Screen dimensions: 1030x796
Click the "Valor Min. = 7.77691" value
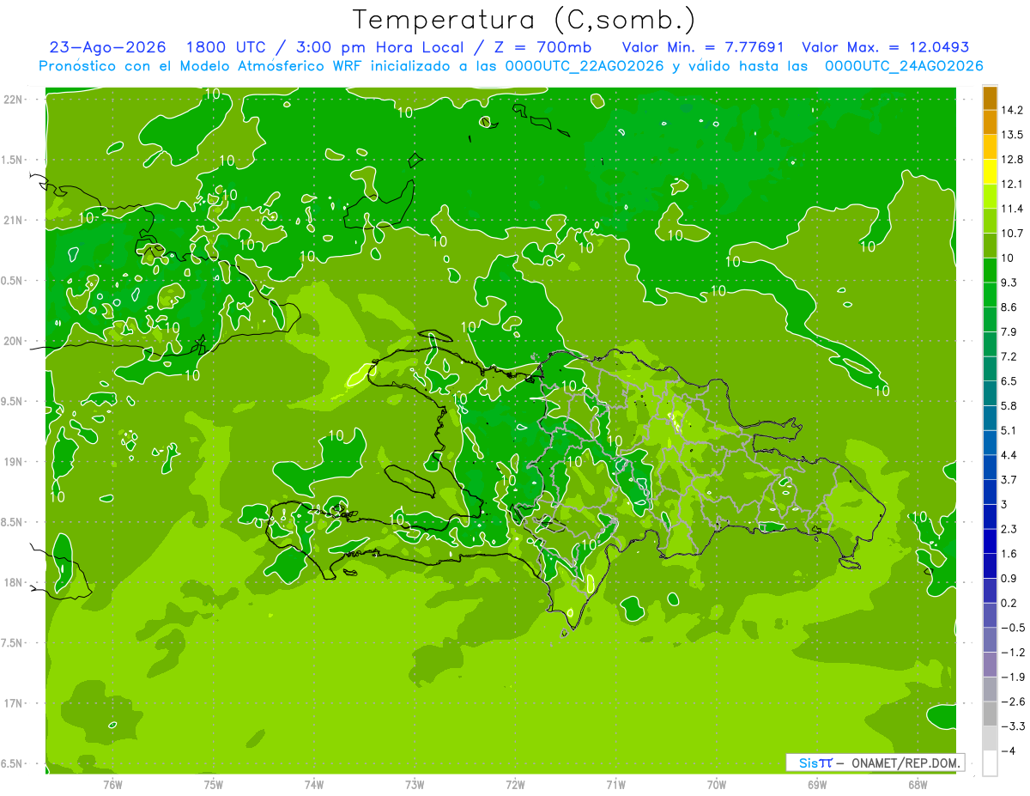704,47
